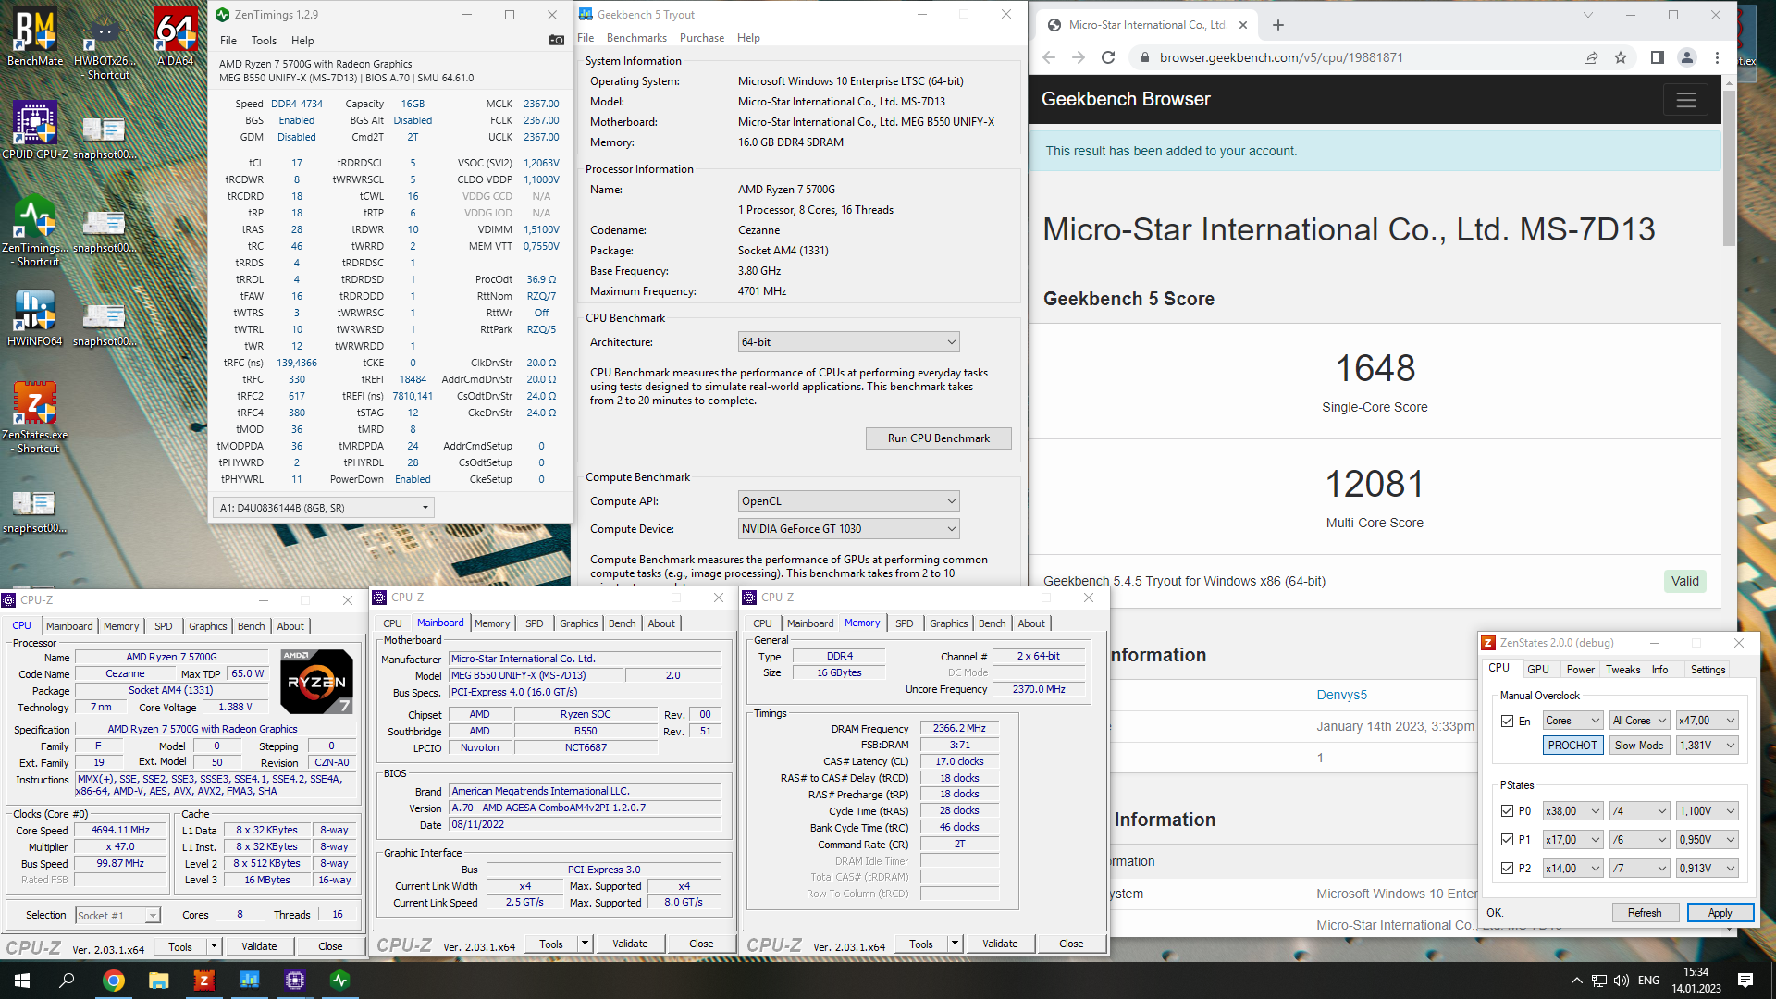Show hidden system tray icons

tap(1576, 980)
